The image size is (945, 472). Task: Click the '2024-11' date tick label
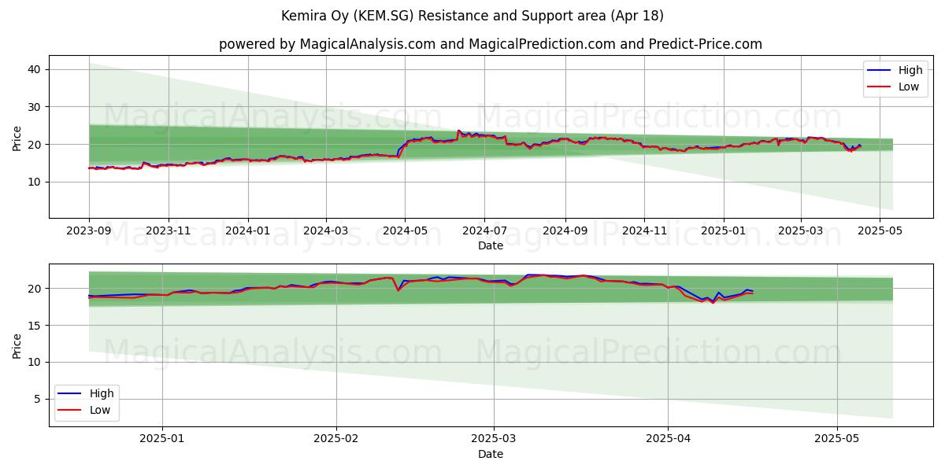tap(644, 232)
